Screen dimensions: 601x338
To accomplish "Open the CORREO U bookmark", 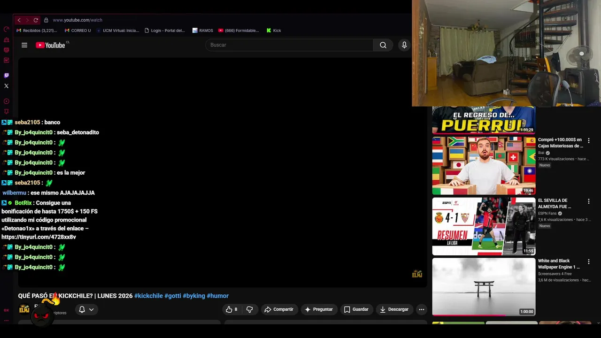I will (x=77, y=31).
